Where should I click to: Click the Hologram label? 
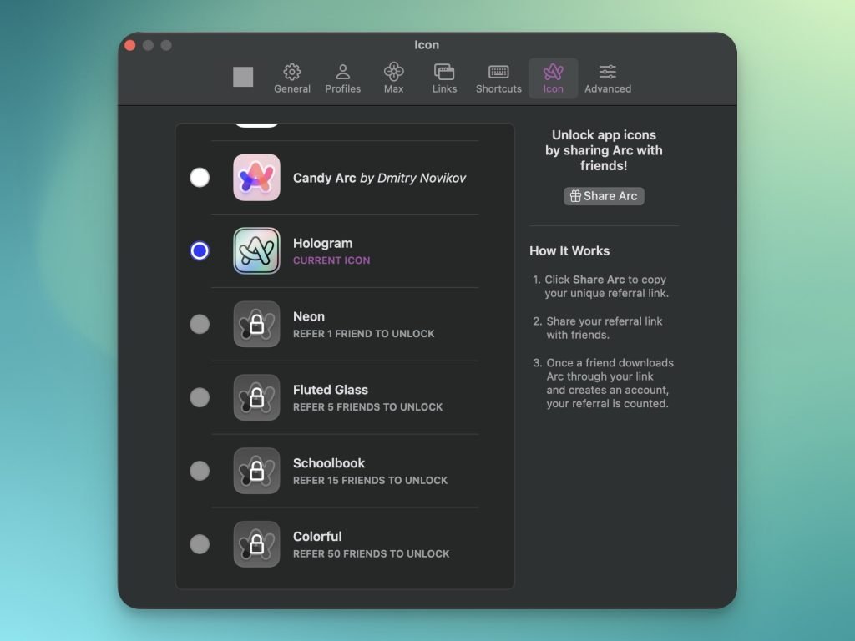click(x=323, y=243)
